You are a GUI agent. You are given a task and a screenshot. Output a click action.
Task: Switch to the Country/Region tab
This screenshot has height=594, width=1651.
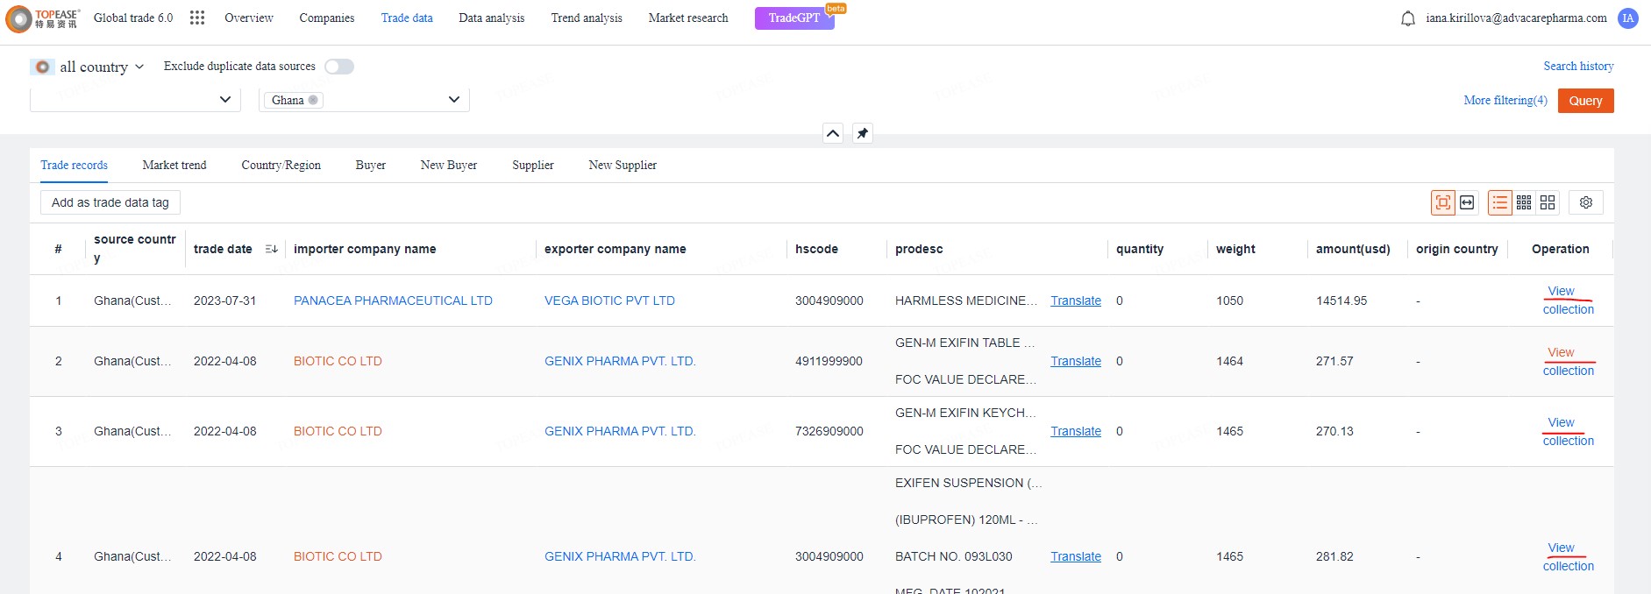click(281, 165)
